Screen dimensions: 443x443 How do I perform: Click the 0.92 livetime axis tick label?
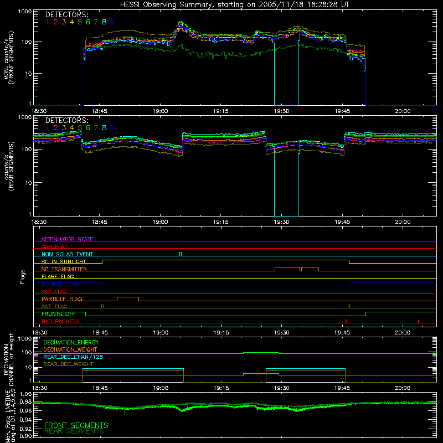point(25,427)
